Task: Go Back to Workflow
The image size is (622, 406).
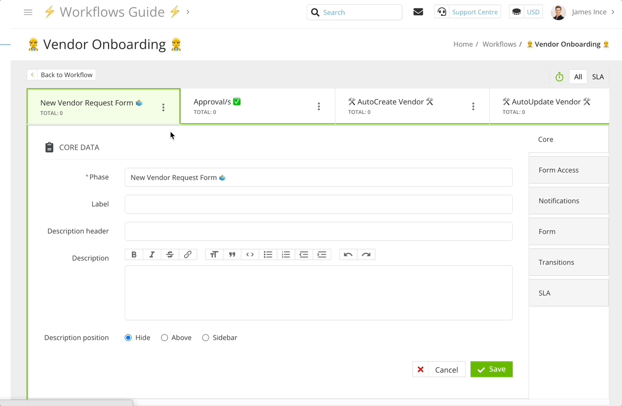Action: (62, 75)
